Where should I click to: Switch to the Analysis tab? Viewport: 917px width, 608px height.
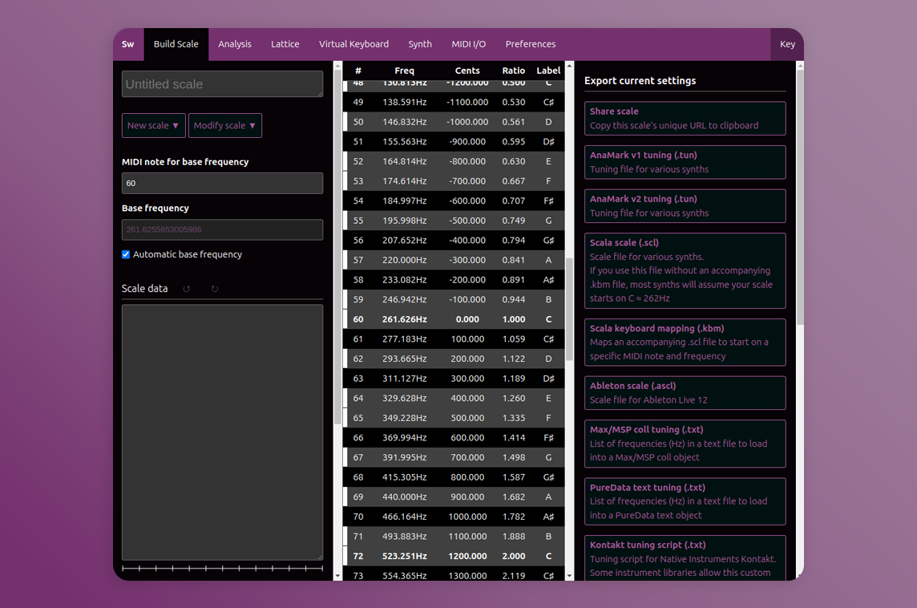click(x=235, y=44)
